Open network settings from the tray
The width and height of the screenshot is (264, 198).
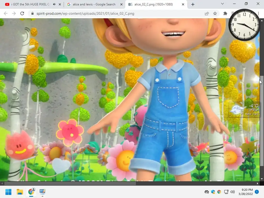tap(226, 192)
